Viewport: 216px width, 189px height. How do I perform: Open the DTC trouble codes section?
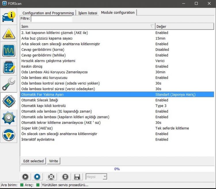pyautogui.click(x=9, y=34)
